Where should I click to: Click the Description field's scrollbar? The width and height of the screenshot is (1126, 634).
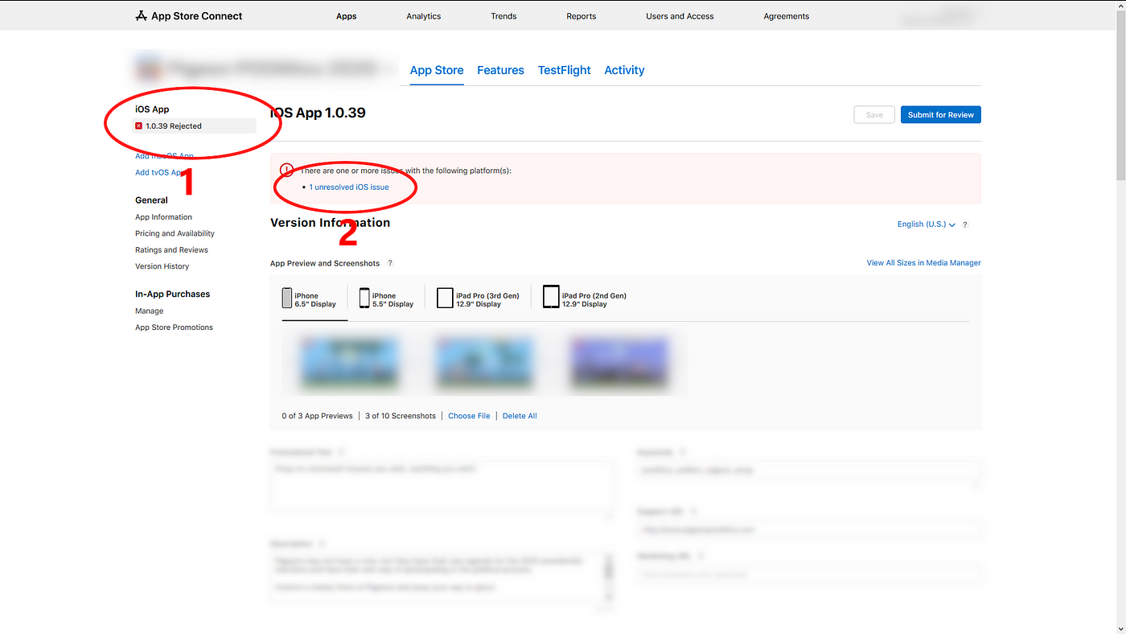[609, 578]
